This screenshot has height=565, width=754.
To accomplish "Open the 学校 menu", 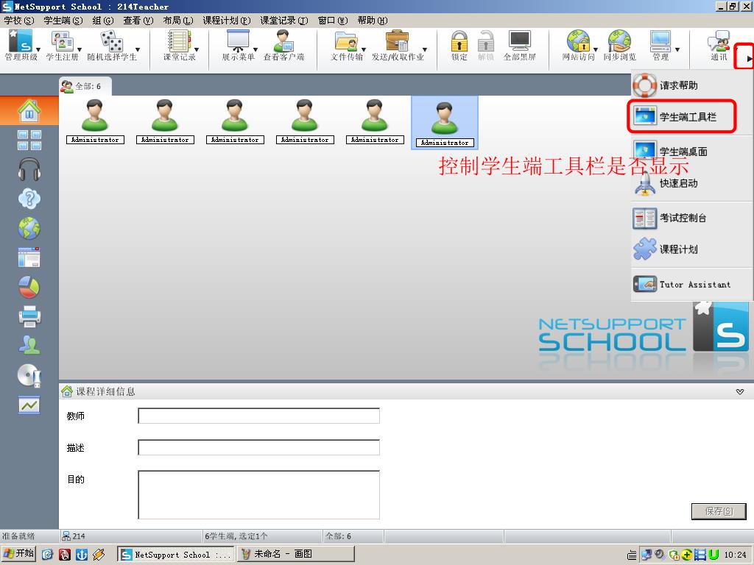I will (x=18, y=20).
